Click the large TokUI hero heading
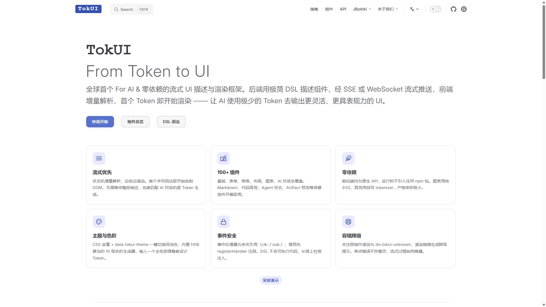546x307 pixels. (109, 50)
